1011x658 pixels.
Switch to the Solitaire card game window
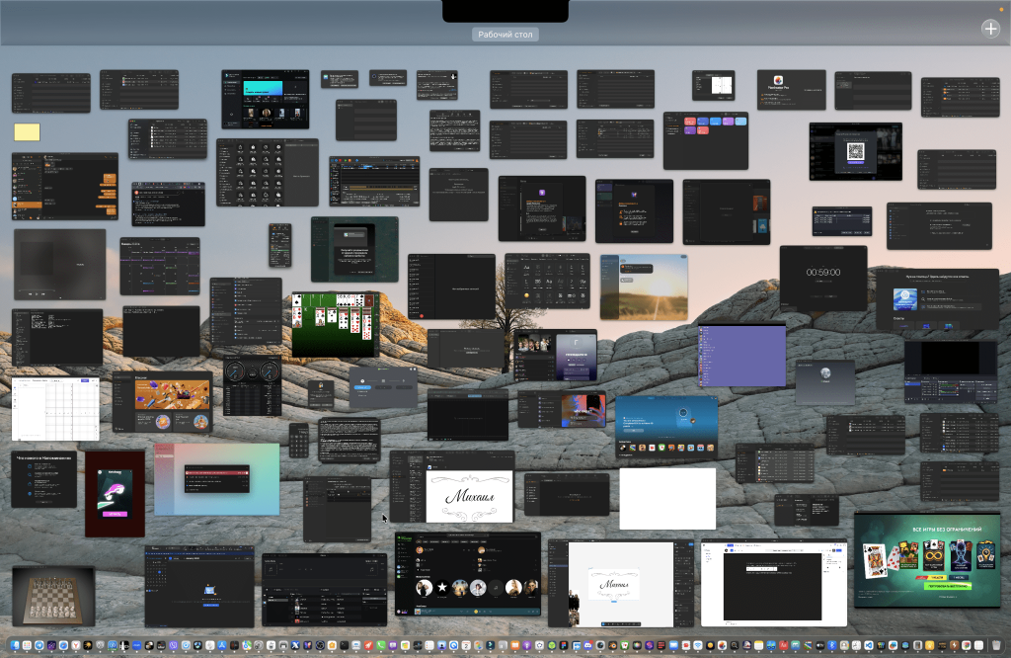335,324
